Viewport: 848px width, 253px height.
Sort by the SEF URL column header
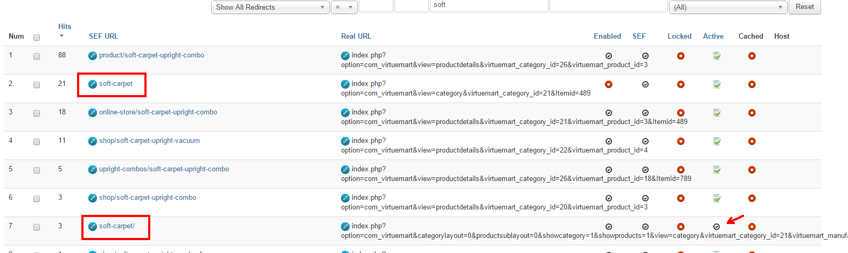[103, 36]
